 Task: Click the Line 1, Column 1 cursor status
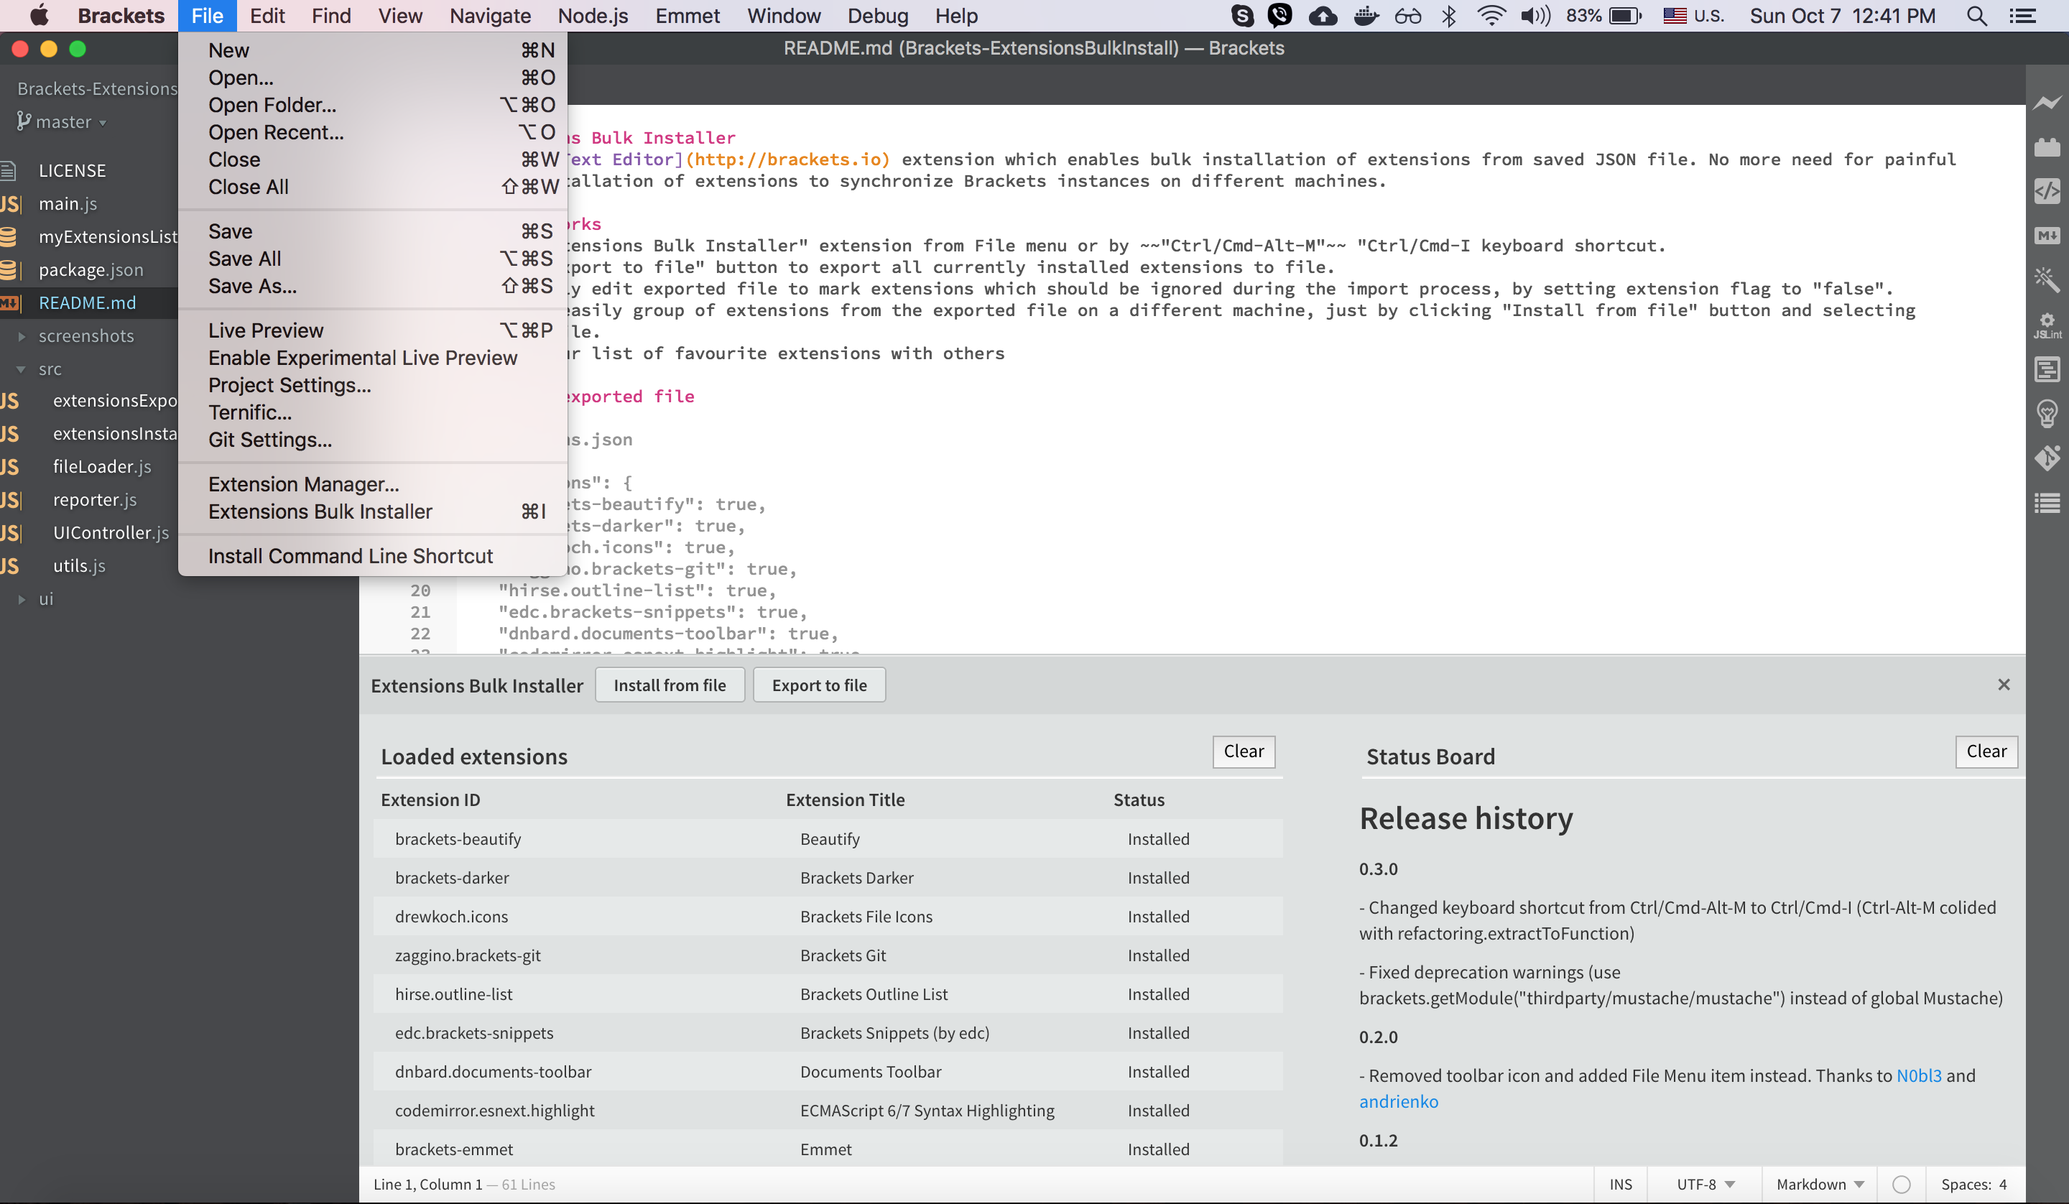[427, 1185]
